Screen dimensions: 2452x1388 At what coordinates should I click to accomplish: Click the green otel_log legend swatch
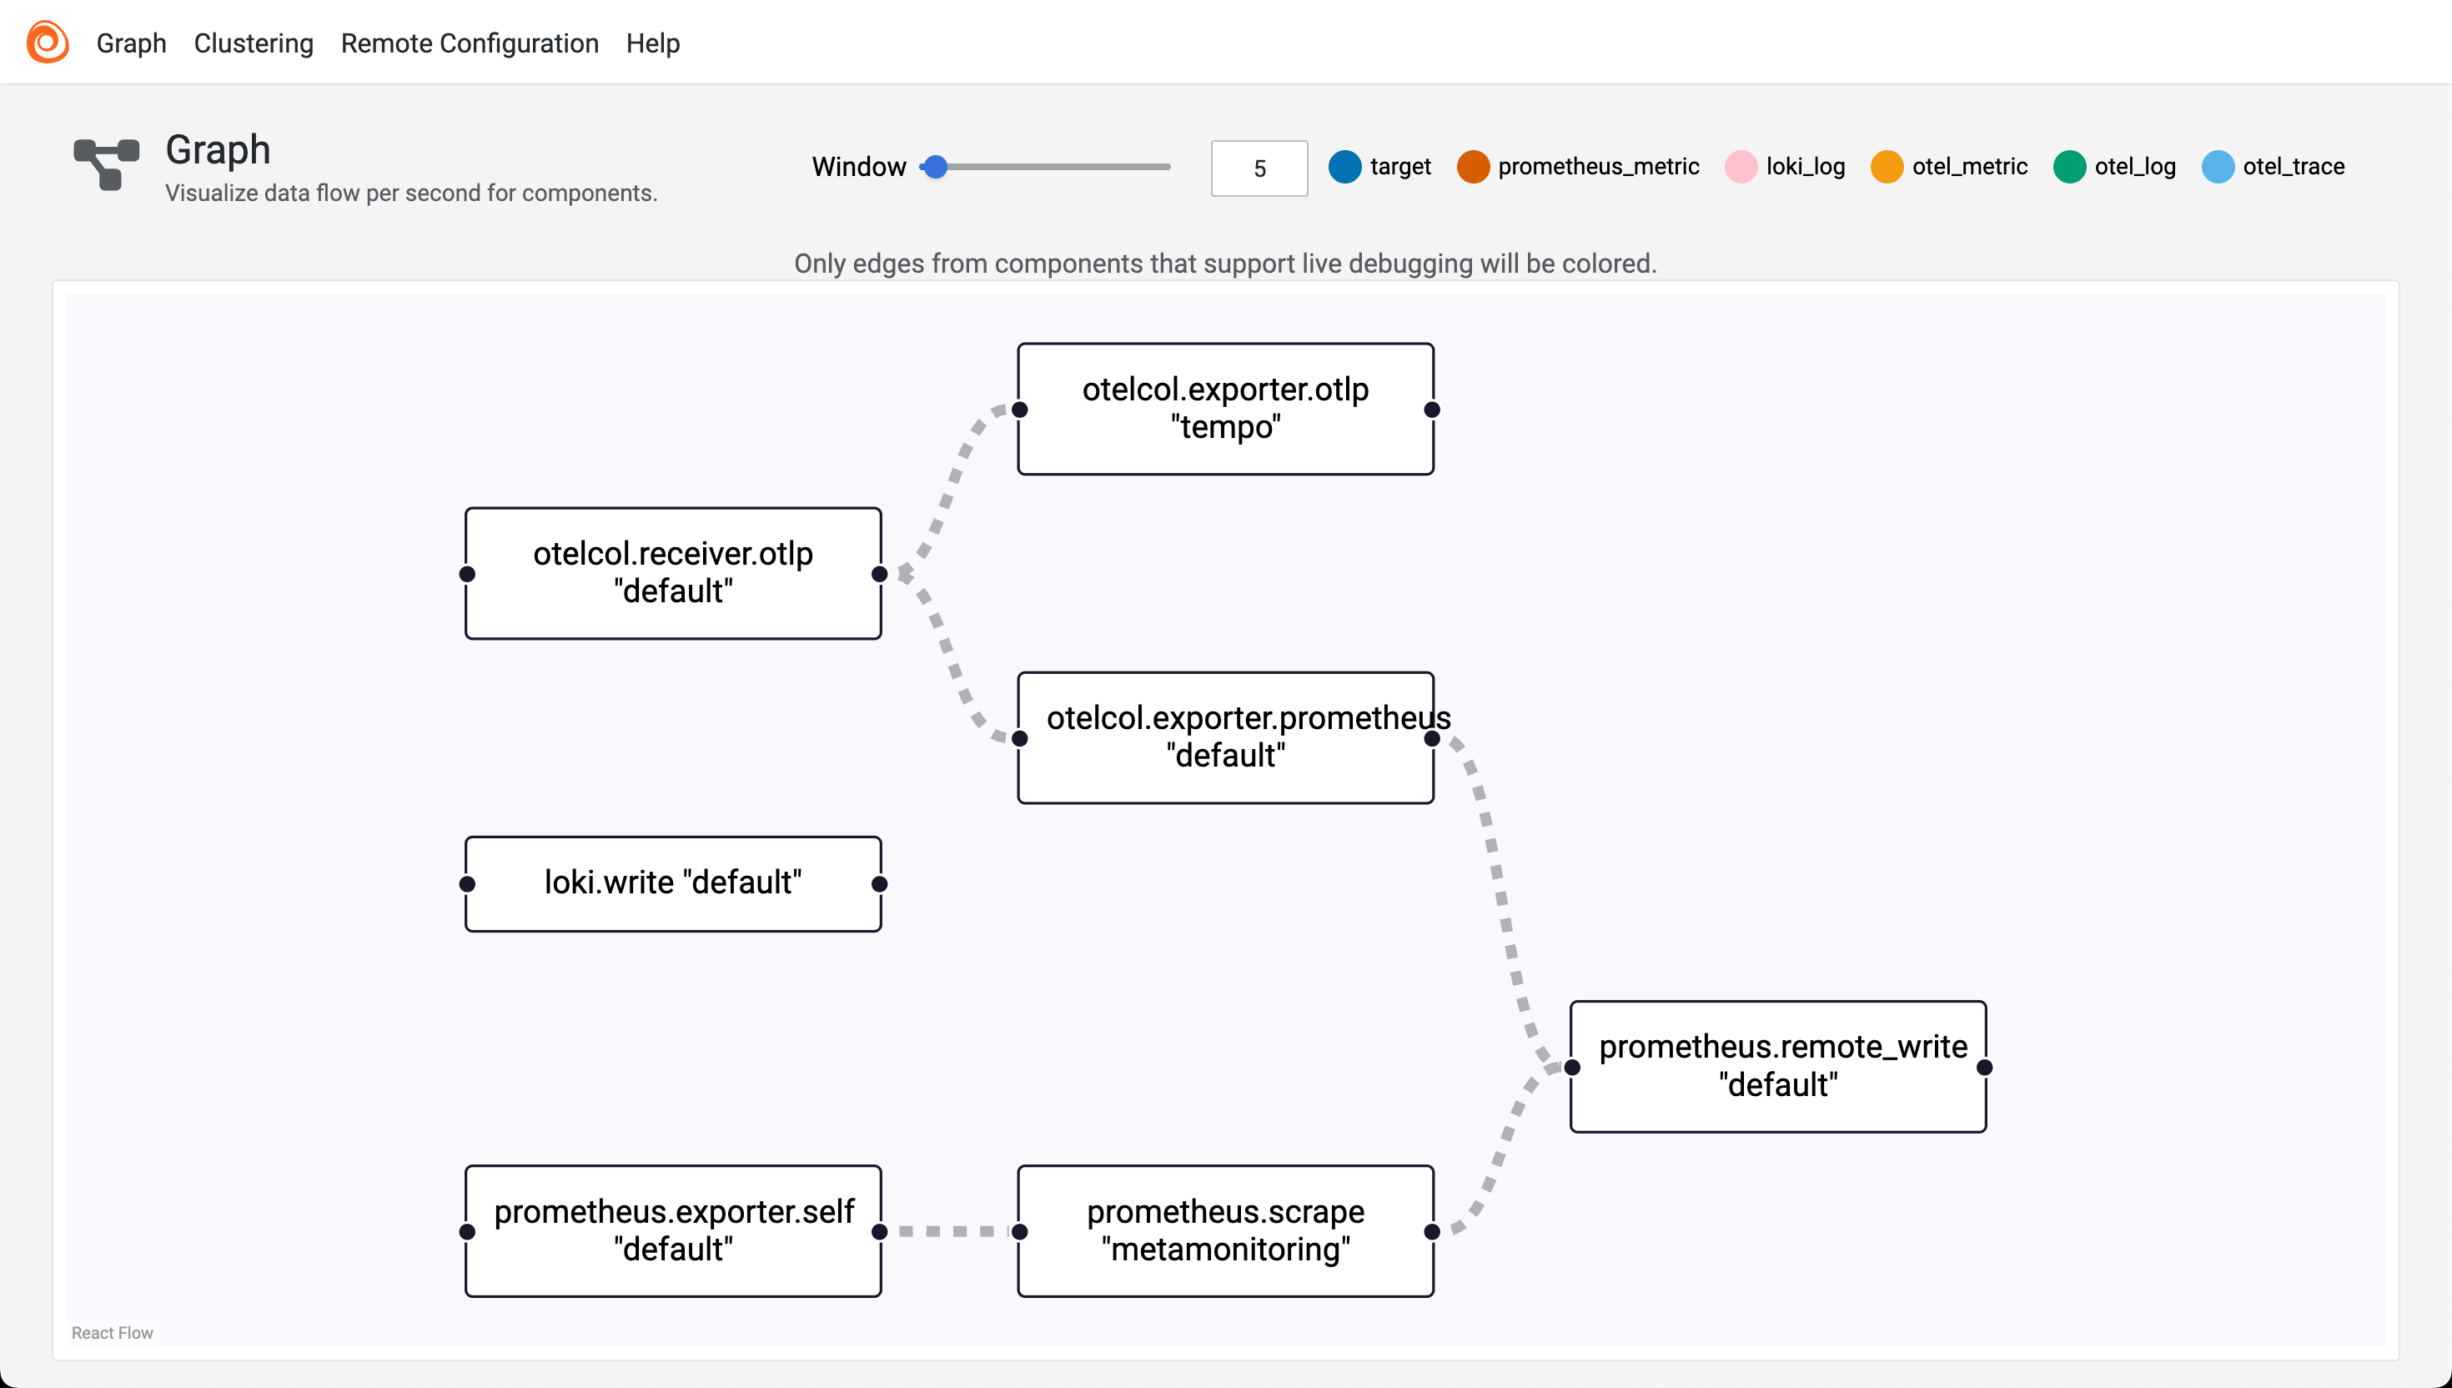pos(2069,167)
